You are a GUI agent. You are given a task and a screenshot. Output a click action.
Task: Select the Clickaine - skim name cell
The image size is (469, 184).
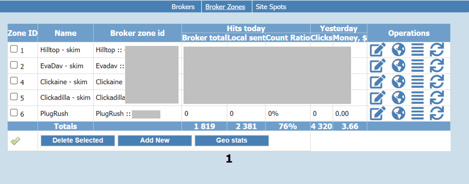[66, 82]
